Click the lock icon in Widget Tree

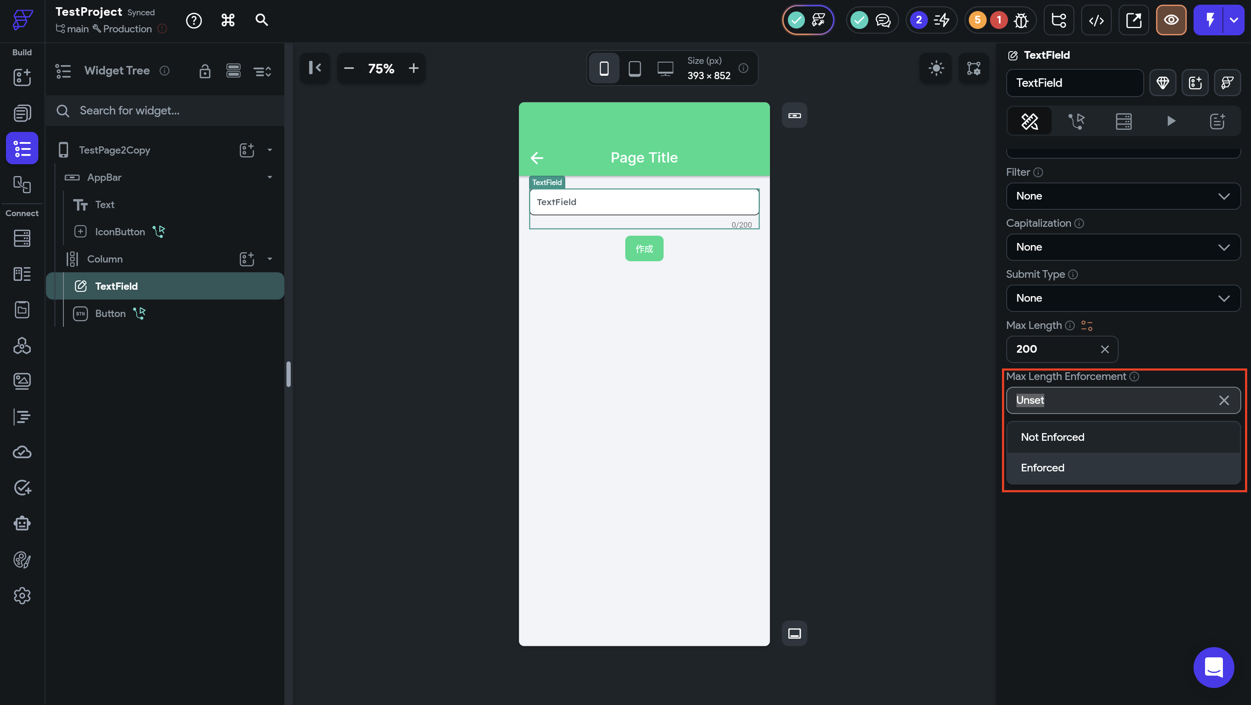click(204, 71)
